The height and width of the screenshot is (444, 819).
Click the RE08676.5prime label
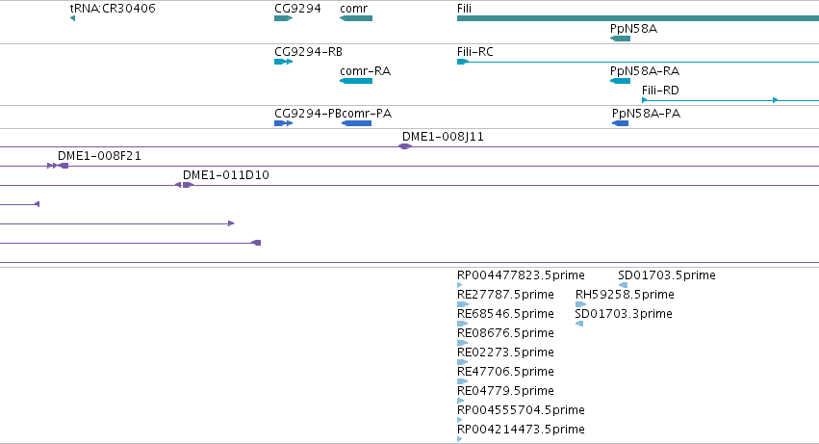click(x=505, y=333)
